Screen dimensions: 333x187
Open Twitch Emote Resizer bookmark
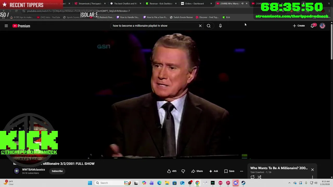181,17
